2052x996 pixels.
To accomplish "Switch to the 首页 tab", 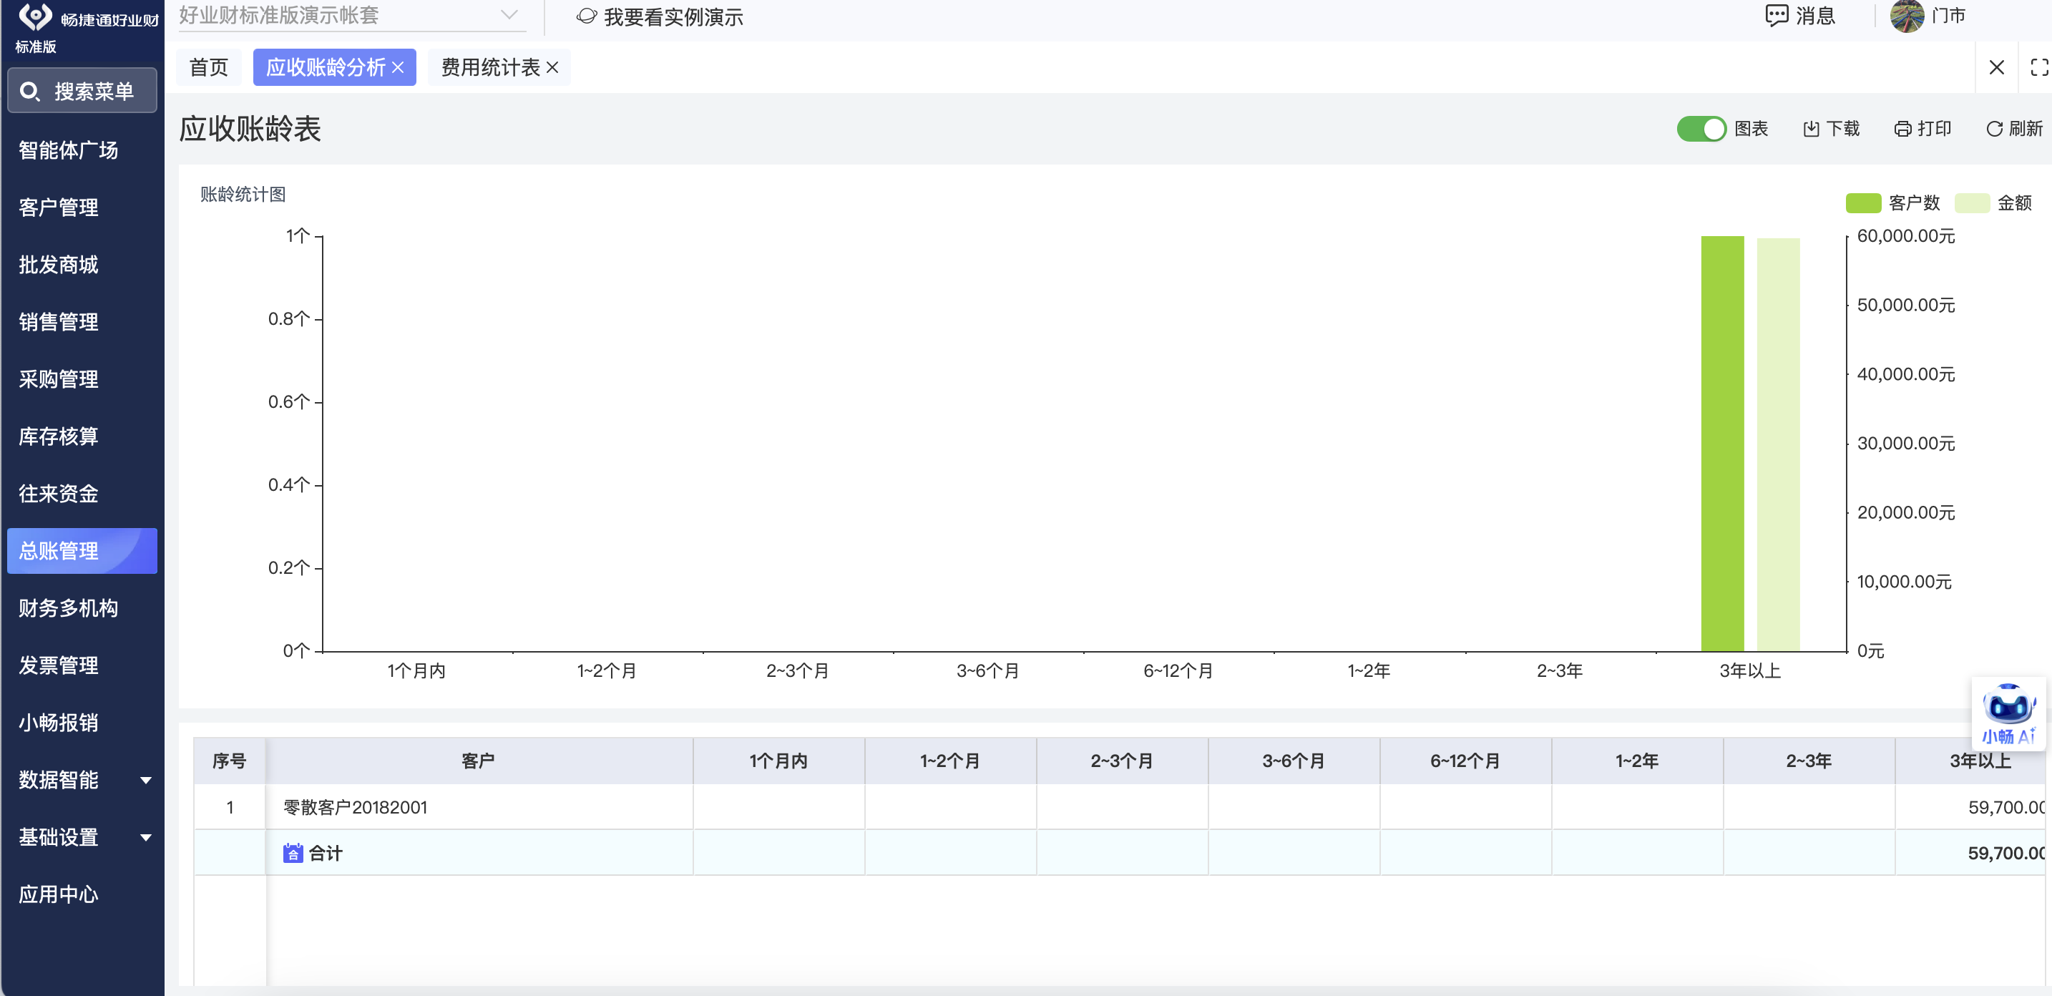I will 209,68.
